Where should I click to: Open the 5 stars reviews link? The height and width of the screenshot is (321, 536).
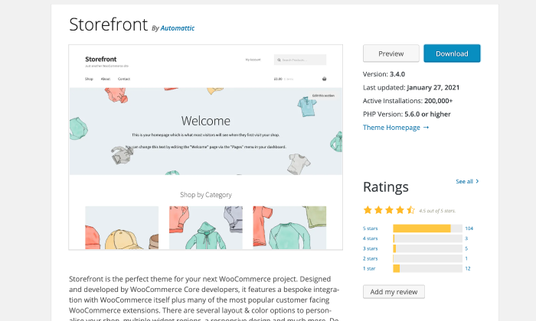[370, 229]
